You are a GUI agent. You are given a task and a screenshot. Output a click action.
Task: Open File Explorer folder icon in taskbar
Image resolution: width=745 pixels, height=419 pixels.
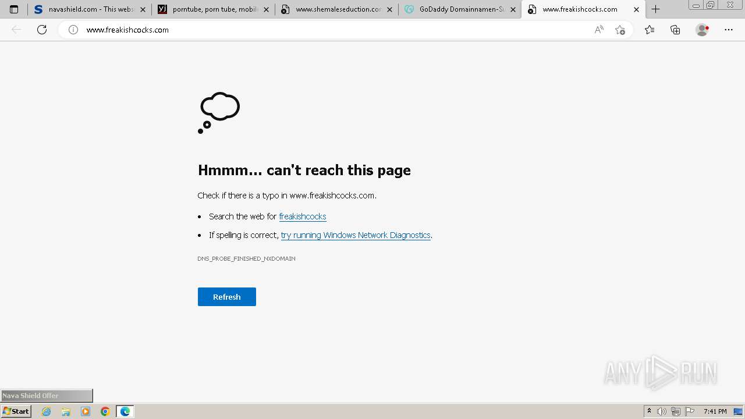66,411
